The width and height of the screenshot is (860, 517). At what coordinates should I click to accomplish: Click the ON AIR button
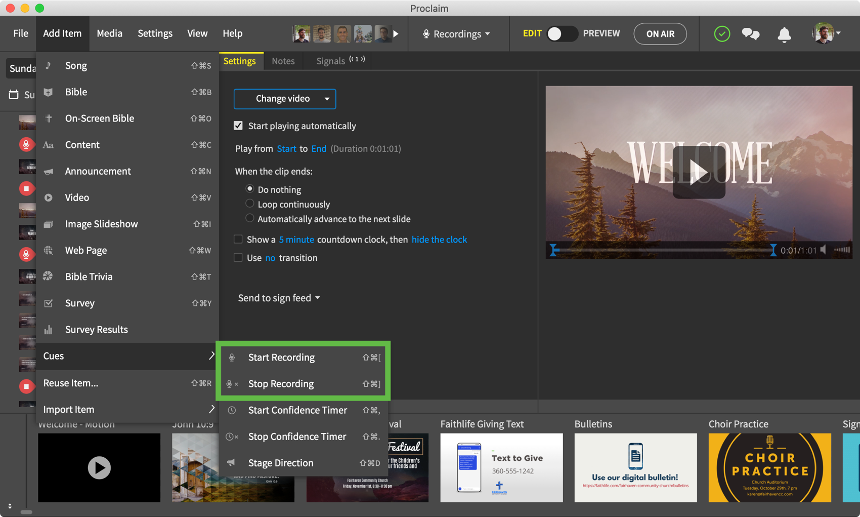coord(660,34)
